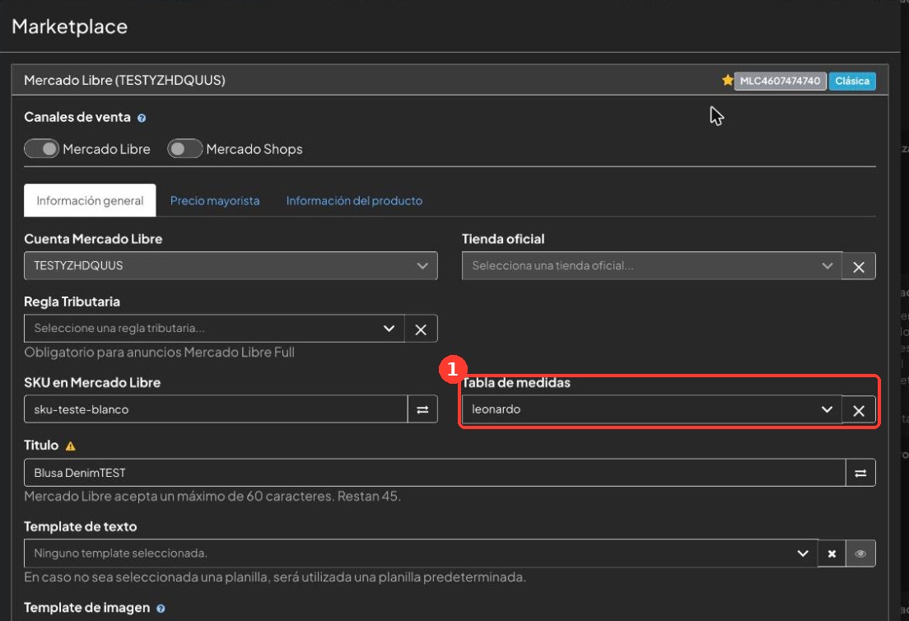Clear the Regla Tributaria selection

click(x=421, y=329)
